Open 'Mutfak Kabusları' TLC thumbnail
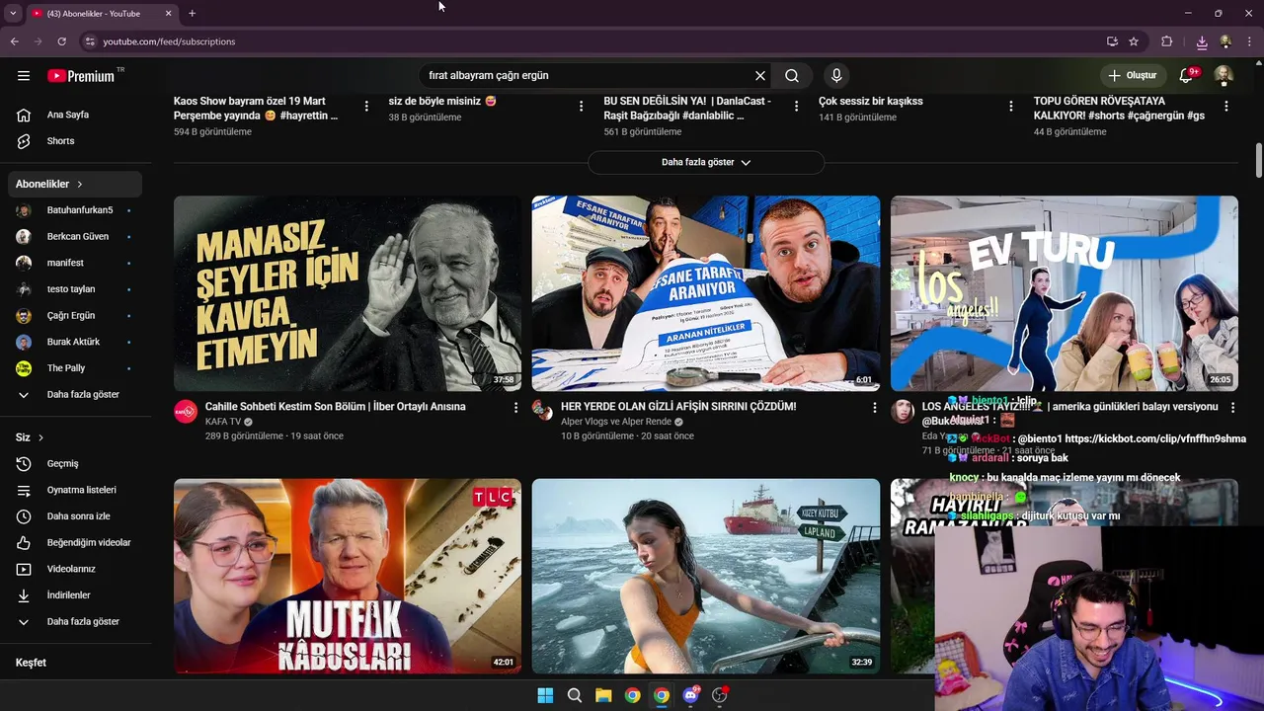Image resolution: width=1264 pixels, height=711 pixels. pos(348,576)
